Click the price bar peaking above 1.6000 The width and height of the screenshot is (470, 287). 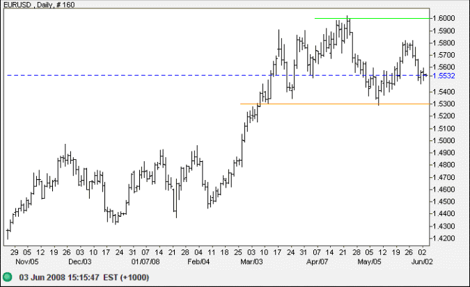tap(347, 27)
